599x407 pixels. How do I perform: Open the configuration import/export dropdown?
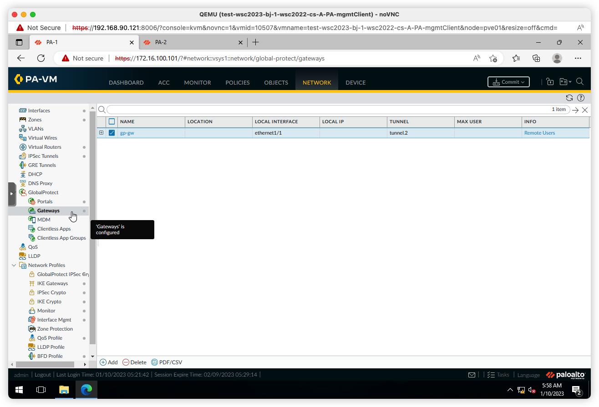click(x=565, y=82)
